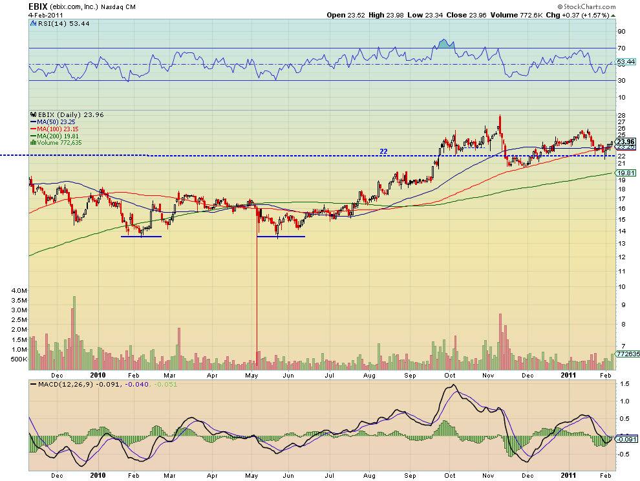Click the 'Volume 772,635' legend text

[x=59, y=143]
